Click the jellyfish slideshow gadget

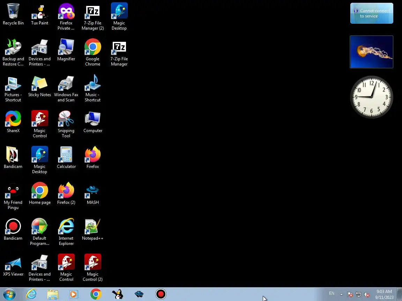point(372,52)
